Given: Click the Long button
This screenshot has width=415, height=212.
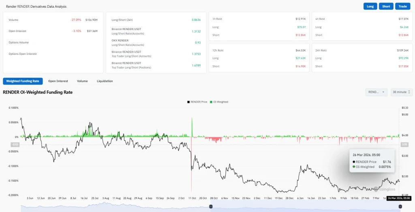Looking at the screenshot, I should 370,6.
